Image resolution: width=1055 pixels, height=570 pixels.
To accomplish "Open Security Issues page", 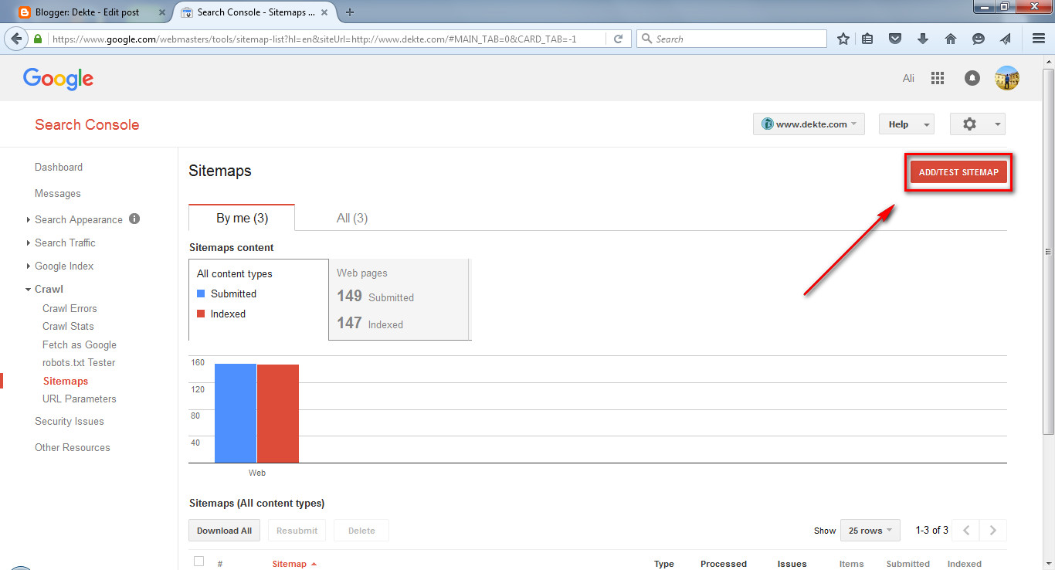I will click(x=70, y=421).
